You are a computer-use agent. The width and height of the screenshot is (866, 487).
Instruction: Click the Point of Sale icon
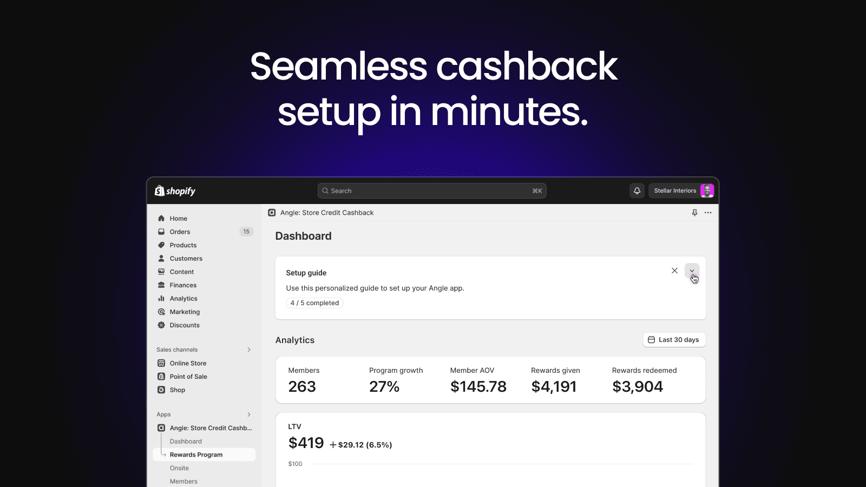[x=161, y=376]
